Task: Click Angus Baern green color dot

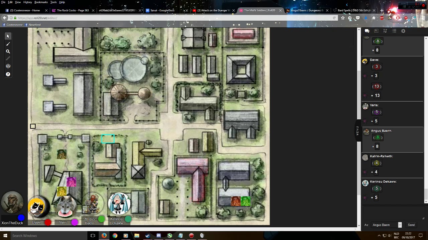Action: [x=101, y=219]
